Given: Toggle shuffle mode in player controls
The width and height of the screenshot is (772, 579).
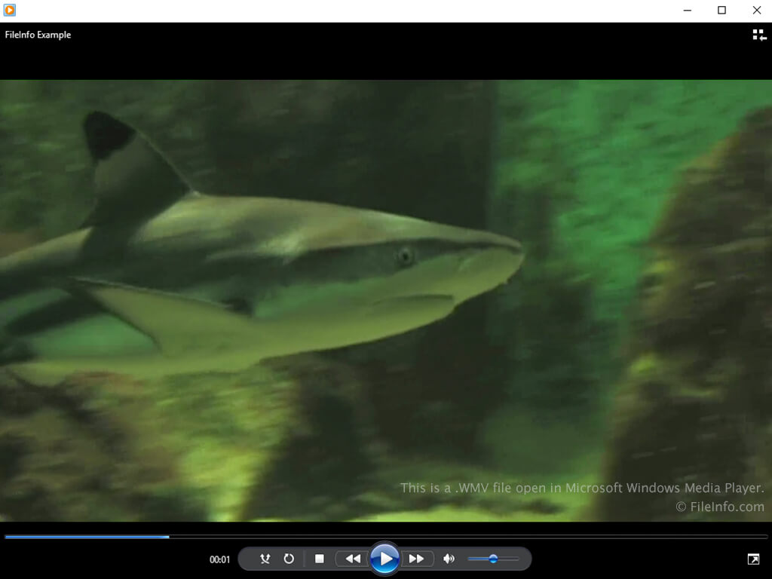Looking at the screenshot, I should tap(265, 559).
